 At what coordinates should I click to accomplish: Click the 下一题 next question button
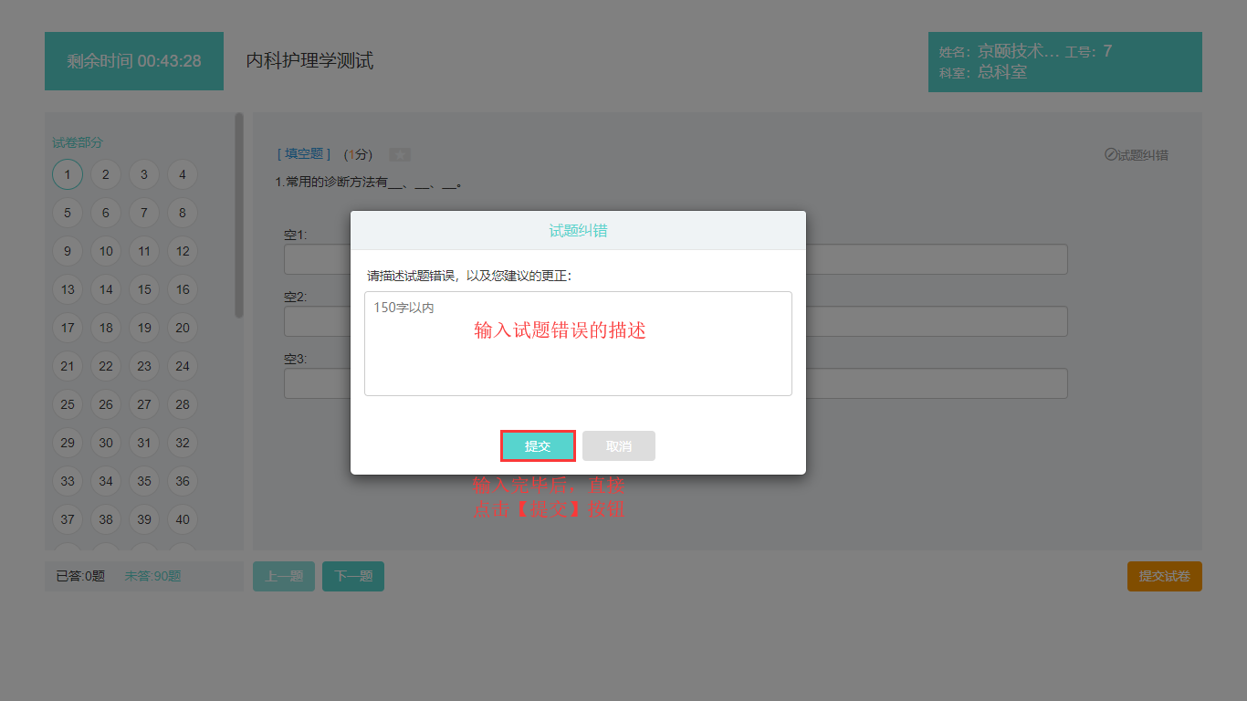352,576
